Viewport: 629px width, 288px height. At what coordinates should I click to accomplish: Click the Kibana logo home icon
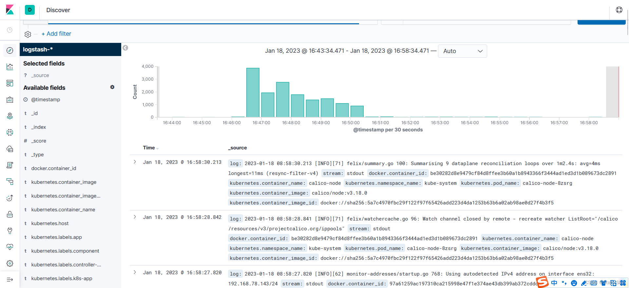[x=10, y=10]
